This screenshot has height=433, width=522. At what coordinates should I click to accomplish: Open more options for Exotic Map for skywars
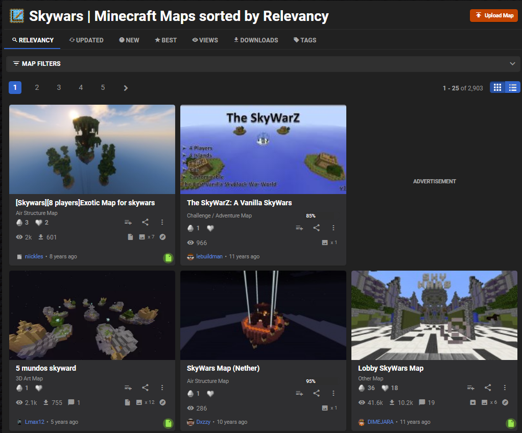pos(162,222)
